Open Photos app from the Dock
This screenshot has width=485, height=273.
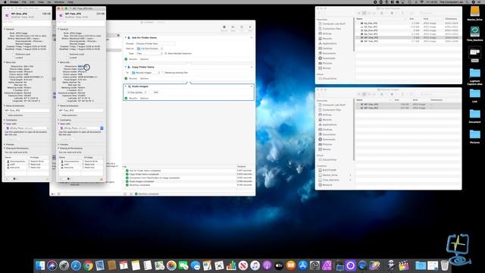click(x=171, y=265)
